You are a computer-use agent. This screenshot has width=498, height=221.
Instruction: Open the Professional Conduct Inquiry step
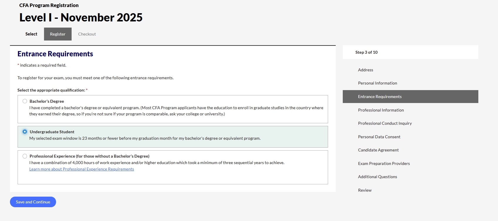385,123
